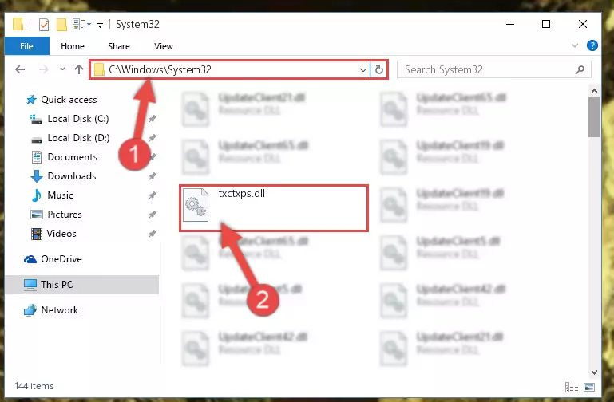Click the pin icon next to Pictures
The height and width of the screenshot is (402, 614).
click(153, 215)
